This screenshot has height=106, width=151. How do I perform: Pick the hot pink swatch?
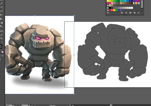coord(110,3)
